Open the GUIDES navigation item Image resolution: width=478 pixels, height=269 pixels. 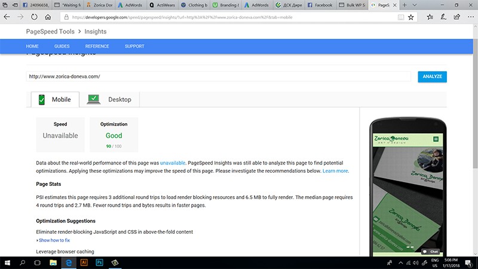62,46
